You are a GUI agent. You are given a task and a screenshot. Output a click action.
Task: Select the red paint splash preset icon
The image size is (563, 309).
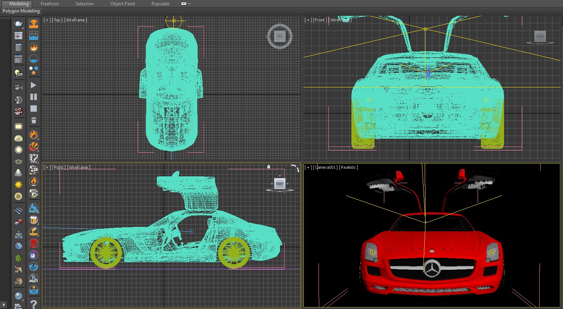point(34,243)
